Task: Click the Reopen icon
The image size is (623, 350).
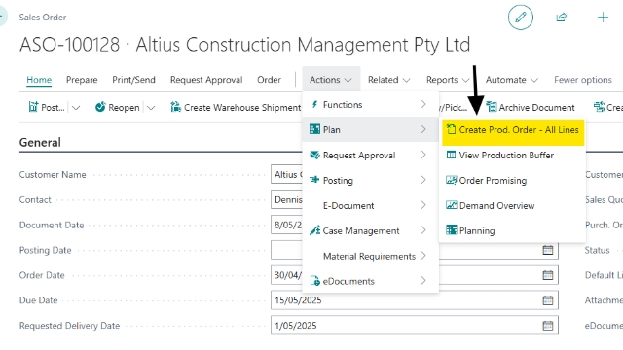Action: point(100,107)
